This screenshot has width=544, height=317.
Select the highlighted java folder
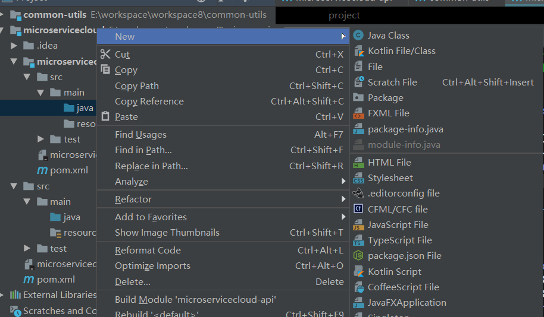[48, 108]
